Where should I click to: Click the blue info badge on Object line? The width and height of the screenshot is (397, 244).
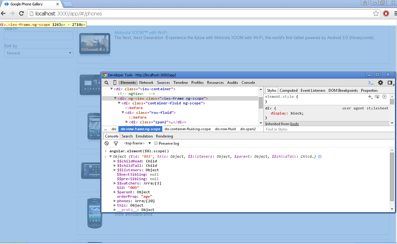click(x=320, y=156)
